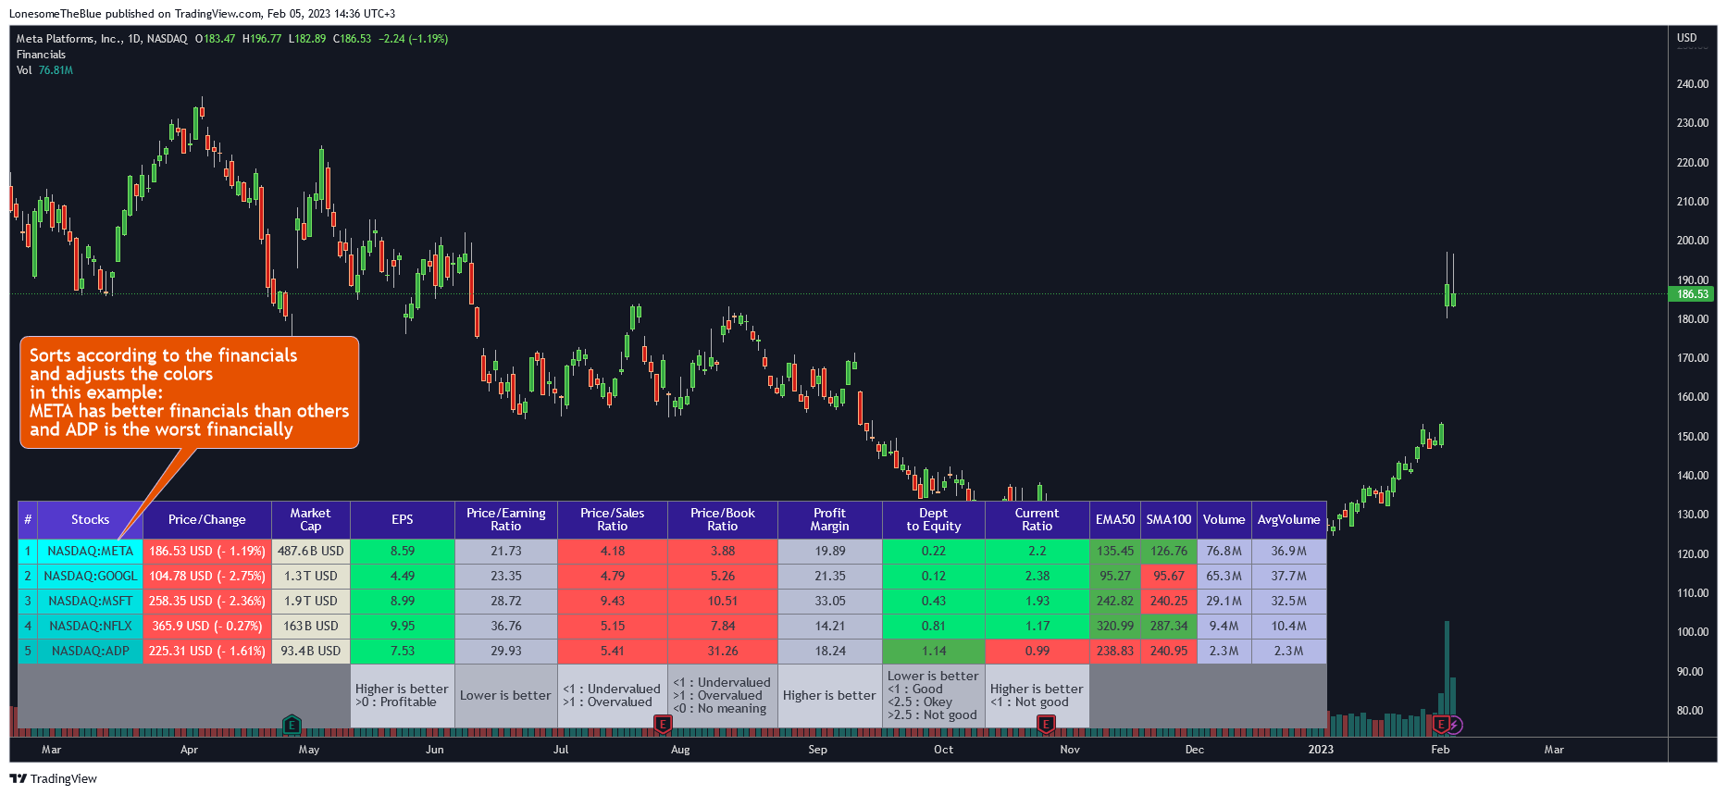Click the USD currency label above price axis
The image size is (1727, 795).
(x=1687, y=38)
